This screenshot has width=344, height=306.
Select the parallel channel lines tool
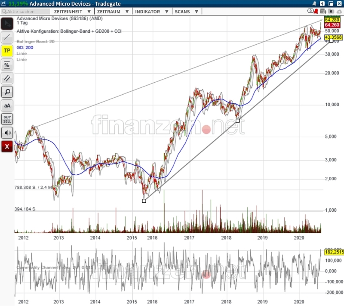point(7,78)
